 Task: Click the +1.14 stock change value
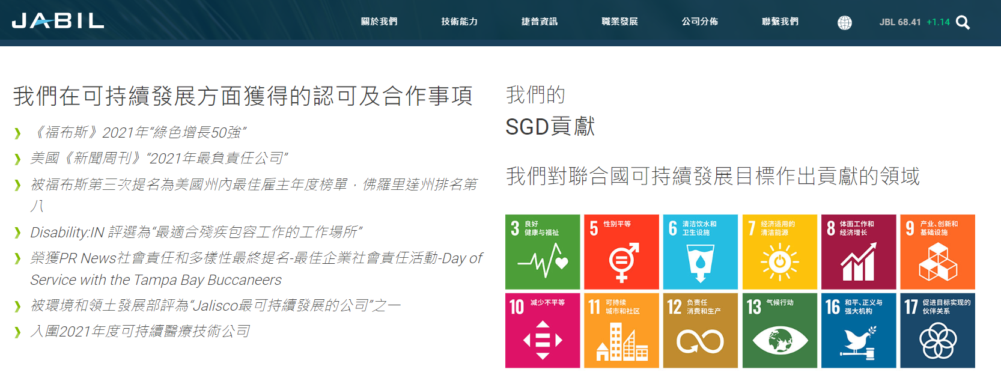(938, 22)
